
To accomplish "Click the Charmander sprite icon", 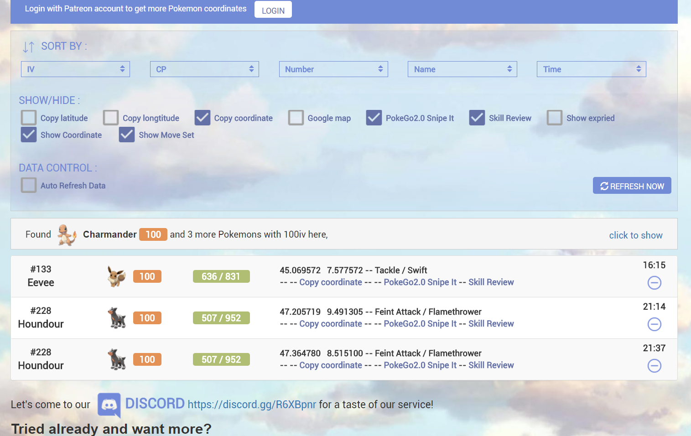I will 67,235.
